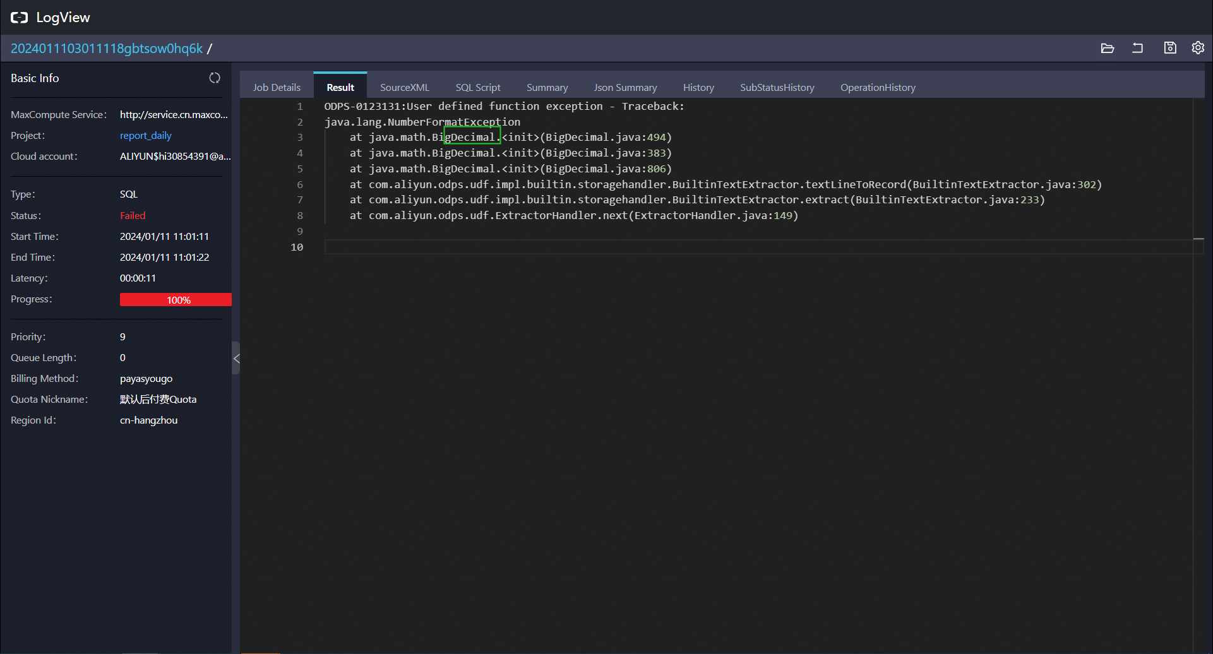The image size is (1213, 654).
Task: Click the ExtractorHandler.next stack trace line
Action: pos(574,215)
